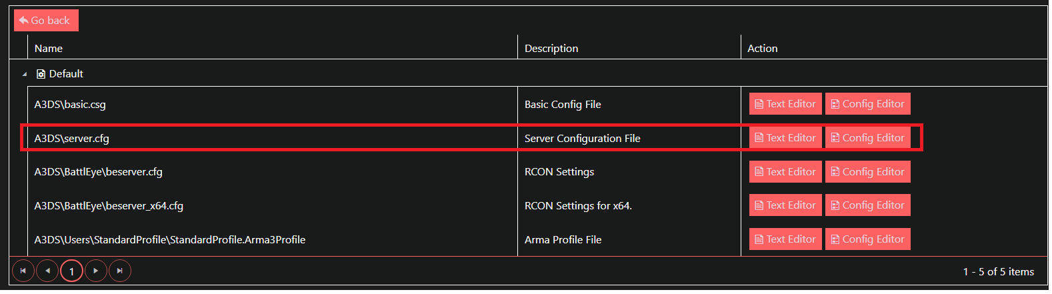Open Config Editor for StandardProfile.Arma3Profile
Viewport: 1052px width, 294px height.
(867, 239)
